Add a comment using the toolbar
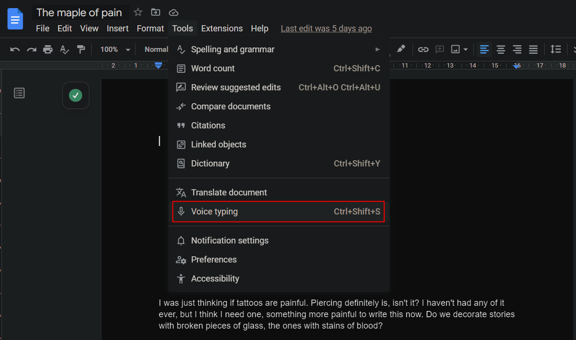This screenshot has width=576, height=340. point(440,49)
